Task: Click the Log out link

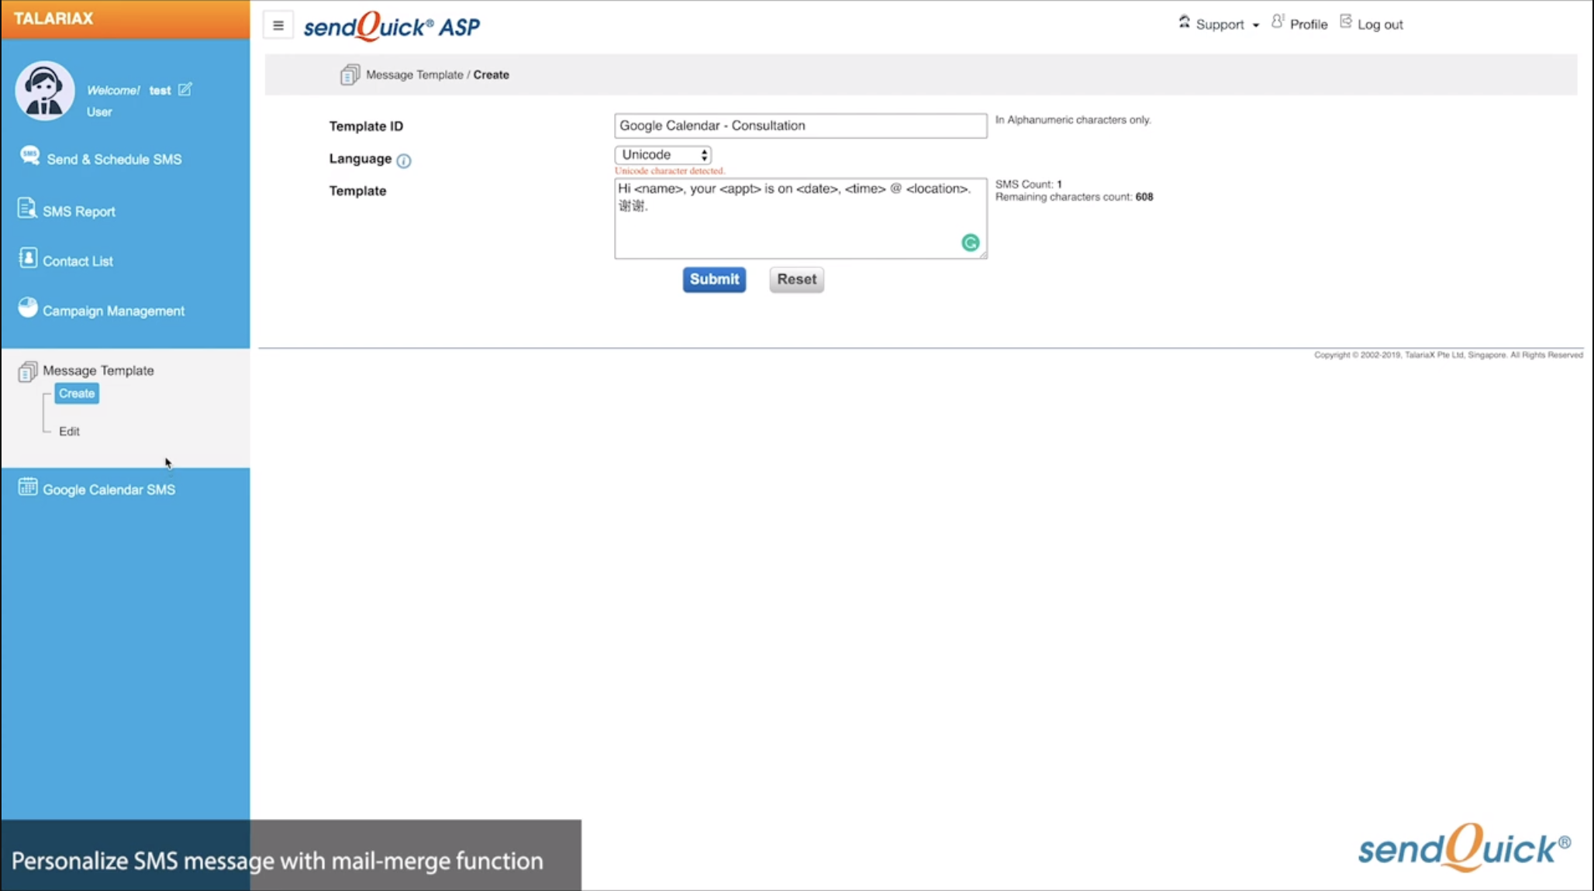Action: coord(1380,25)
